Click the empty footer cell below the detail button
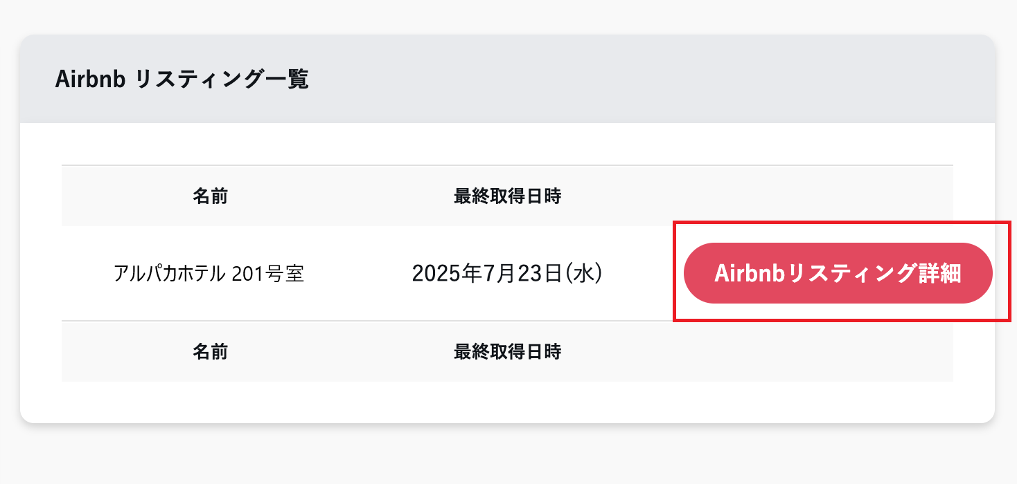The image size is (1017, 484). tap(811, 352)
